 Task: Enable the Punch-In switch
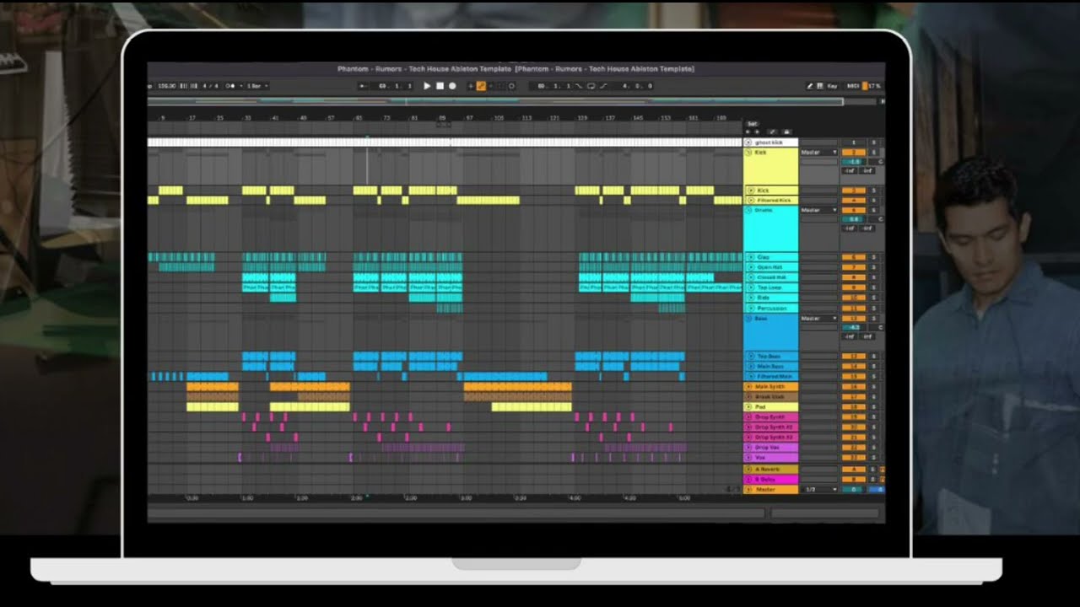tap(579, 86)
